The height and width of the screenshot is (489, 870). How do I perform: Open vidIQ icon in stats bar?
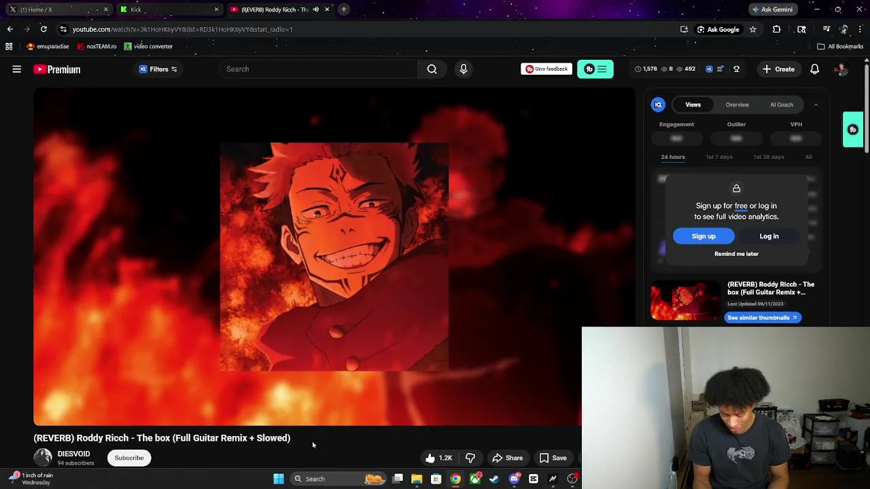point(709,69)
